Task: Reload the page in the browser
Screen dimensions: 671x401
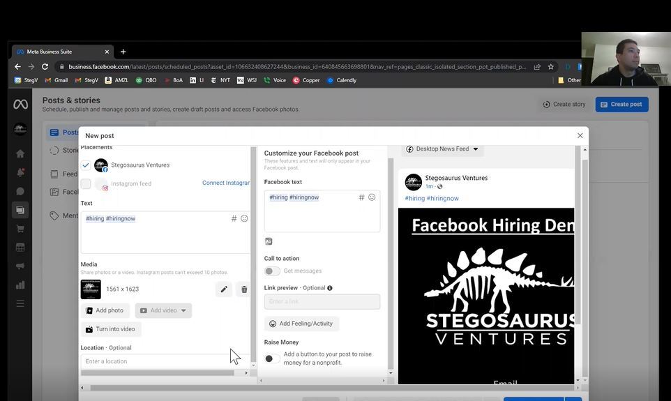Action: click(x=45, y=66)
